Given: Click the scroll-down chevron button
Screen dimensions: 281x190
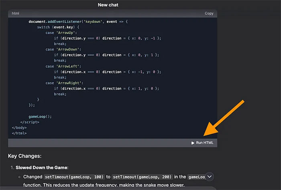Looking at the screenshot, I should 210,177.
